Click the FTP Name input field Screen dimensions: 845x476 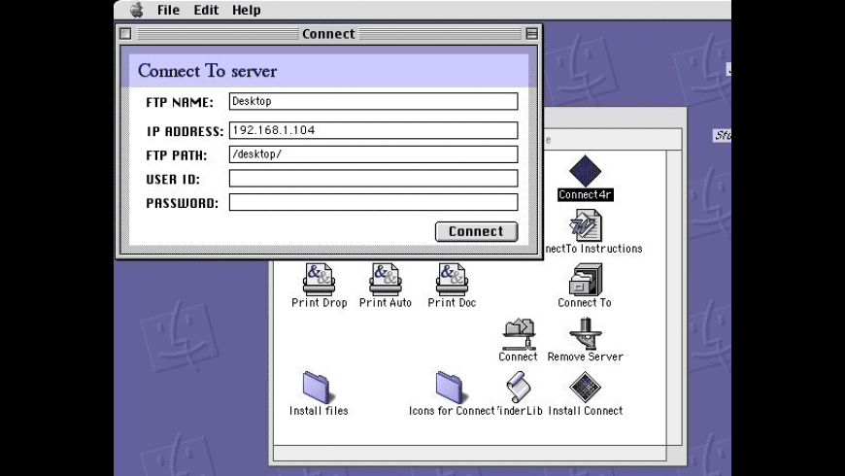373,101
